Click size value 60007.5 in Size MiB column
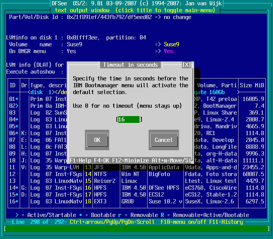Screen dimensions: 273x239 253,174
